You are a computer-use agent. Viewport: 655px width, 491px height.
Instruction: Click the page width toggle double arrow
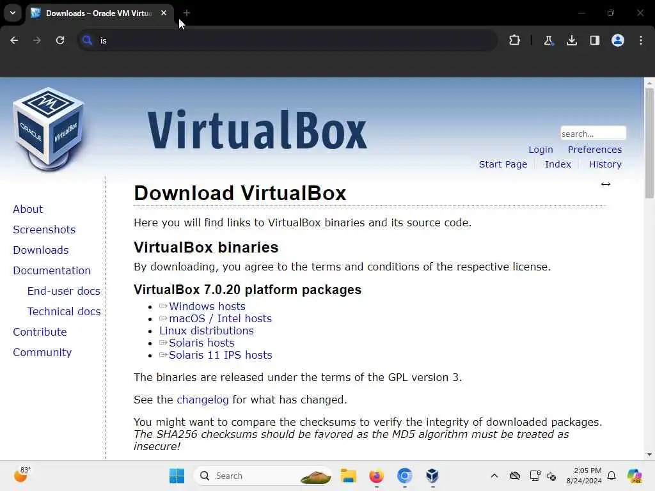pos(606,184)
